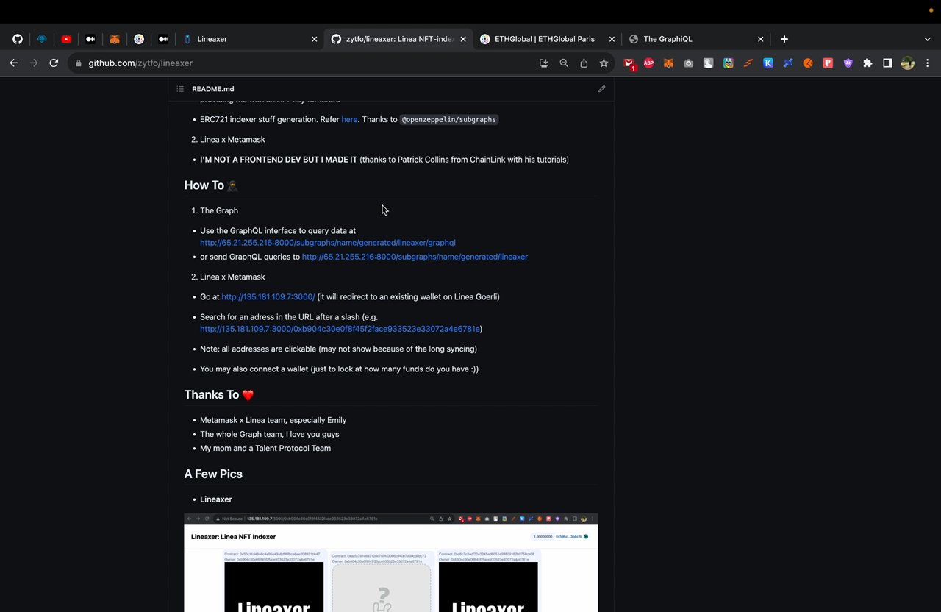Open the camera screenshot extension
Viewport: 941px width, 612px height.
pyautogui.click(x=688, y=63)
